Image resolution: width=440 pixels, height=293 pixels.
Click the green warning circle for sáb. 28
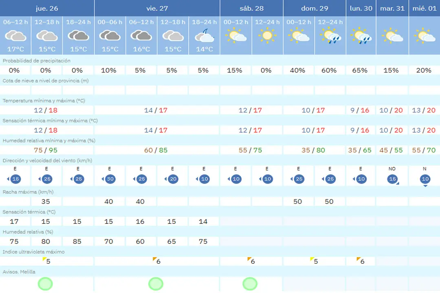pyautogui.click(x=250, y=284)
